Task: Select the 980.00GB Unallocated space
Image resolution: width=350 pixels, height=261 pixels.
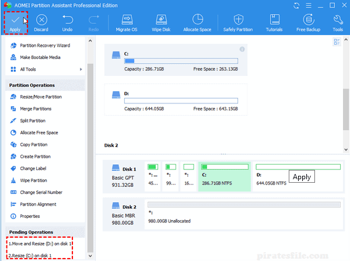Action: tap(244, 214)
